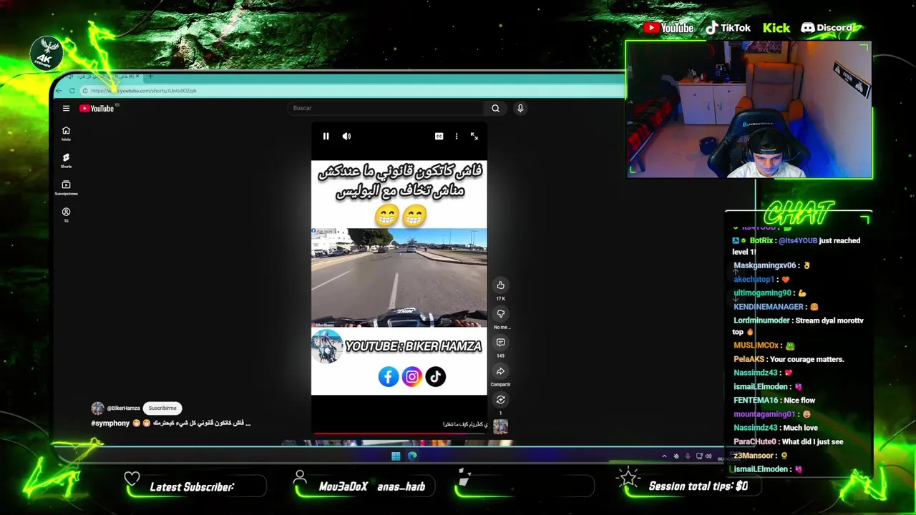Click chat username 'KENDINEMANAGER'
Viewport: 916px width, 515px height.
coord(768,307)
